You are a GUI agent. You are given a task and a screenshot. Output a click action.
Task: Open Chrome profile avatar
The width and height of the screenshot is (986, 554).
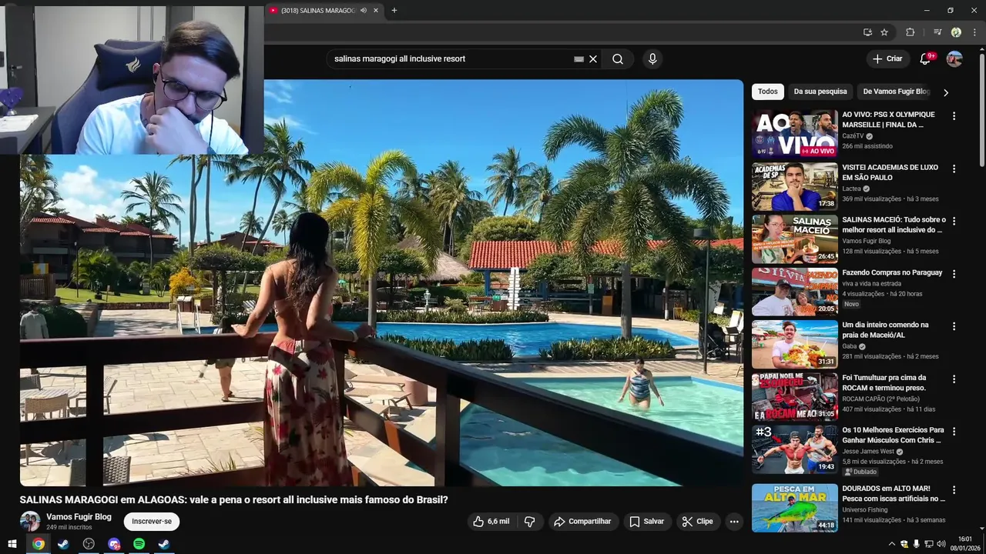coord(956,32)
